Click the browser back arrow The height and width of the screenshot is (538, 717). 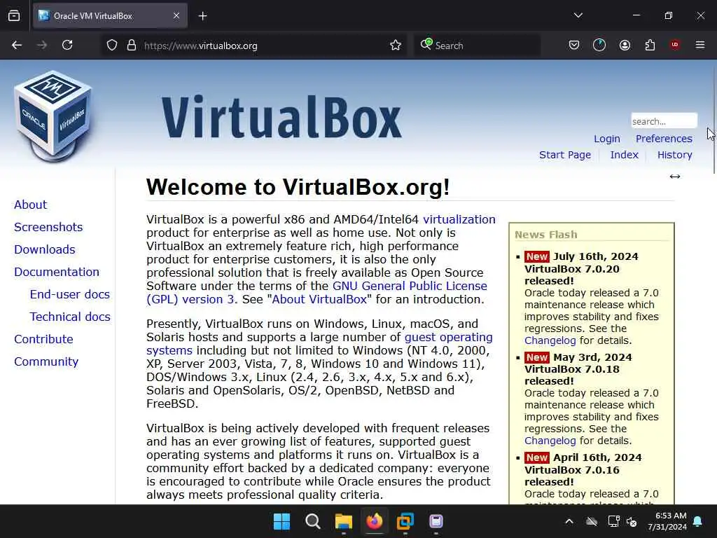(17, 45)
